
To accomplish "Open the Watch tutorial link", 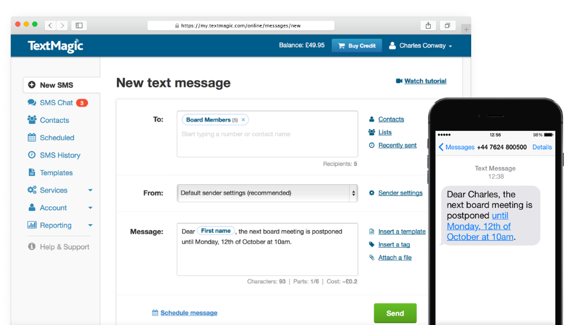I will tap(426, 81).
